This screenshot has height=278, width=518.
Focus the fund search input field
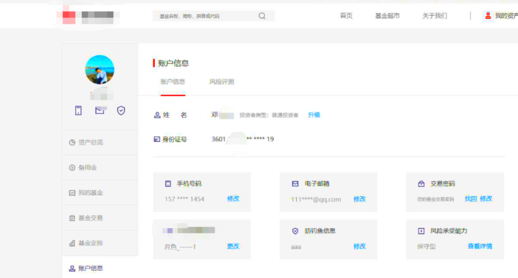tap(206, 16)
